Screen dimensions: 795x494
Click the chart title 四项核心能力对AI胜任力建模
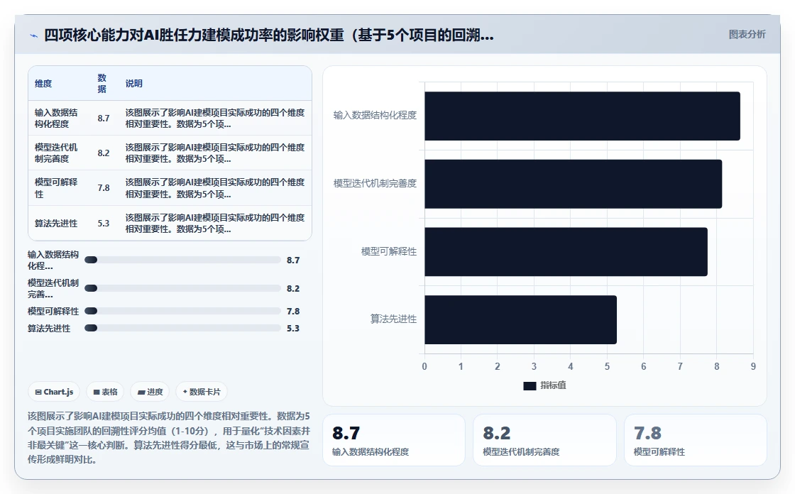[x=269, y=35]
